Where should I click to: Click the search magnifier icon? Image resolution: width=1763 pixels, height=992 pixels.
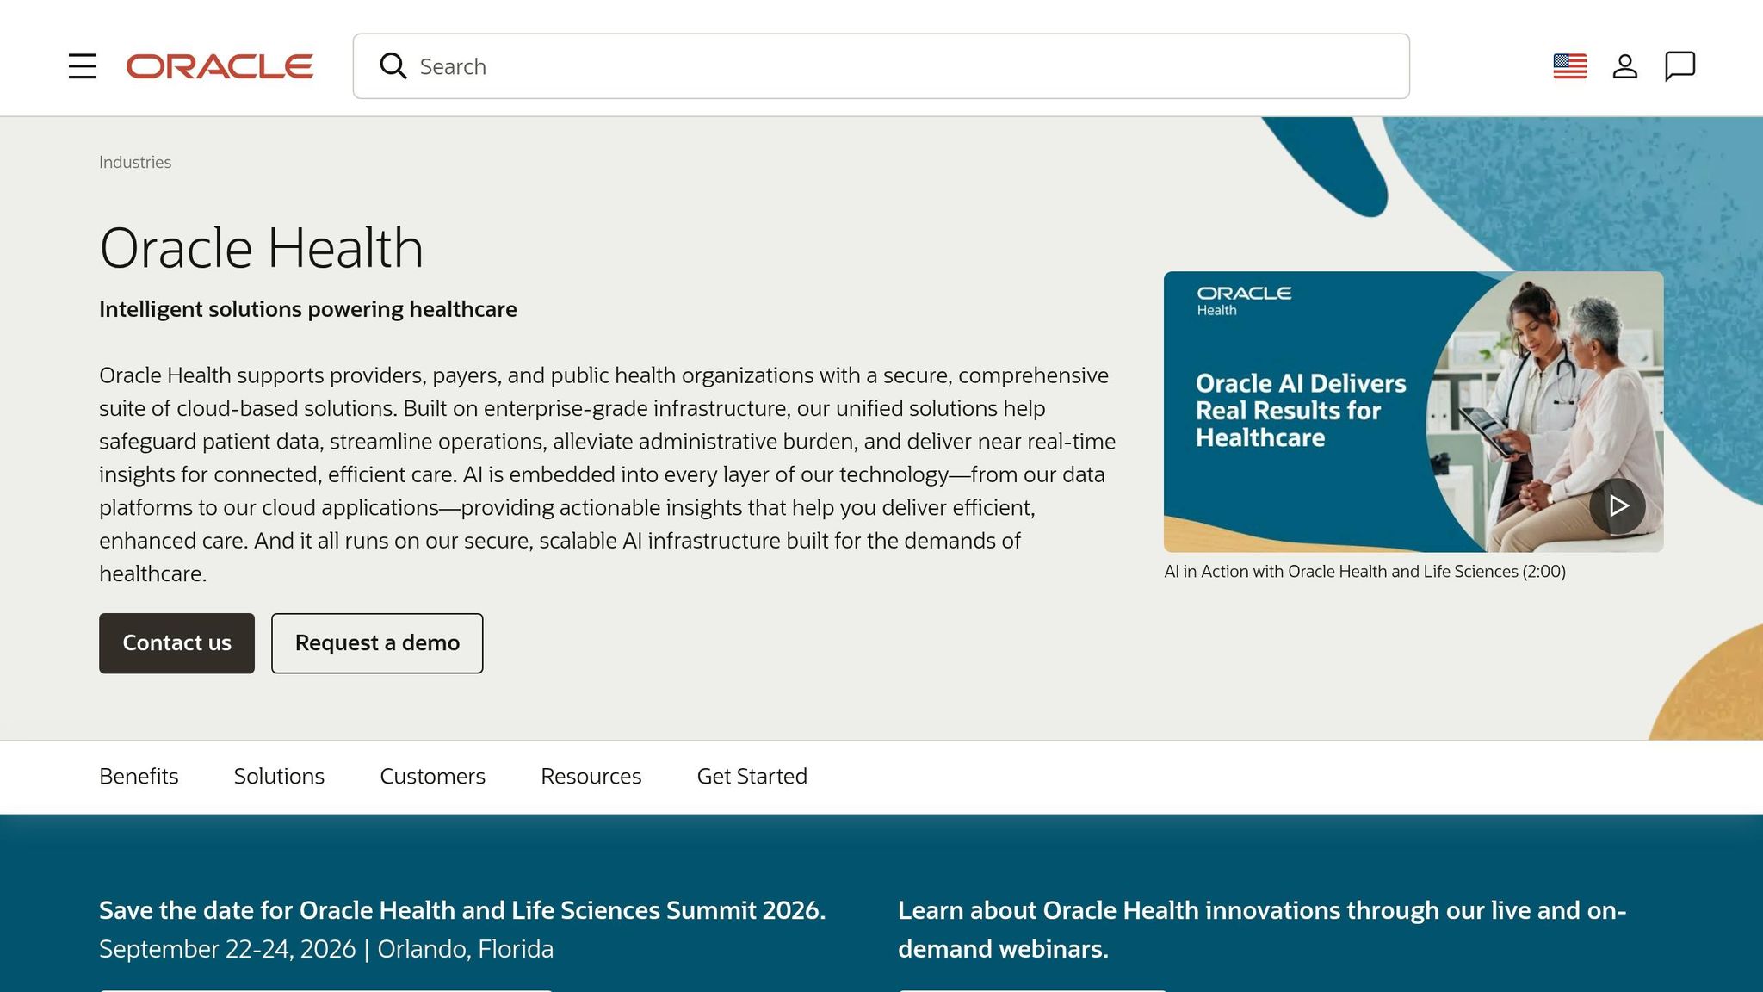click(x=393, y=66)
